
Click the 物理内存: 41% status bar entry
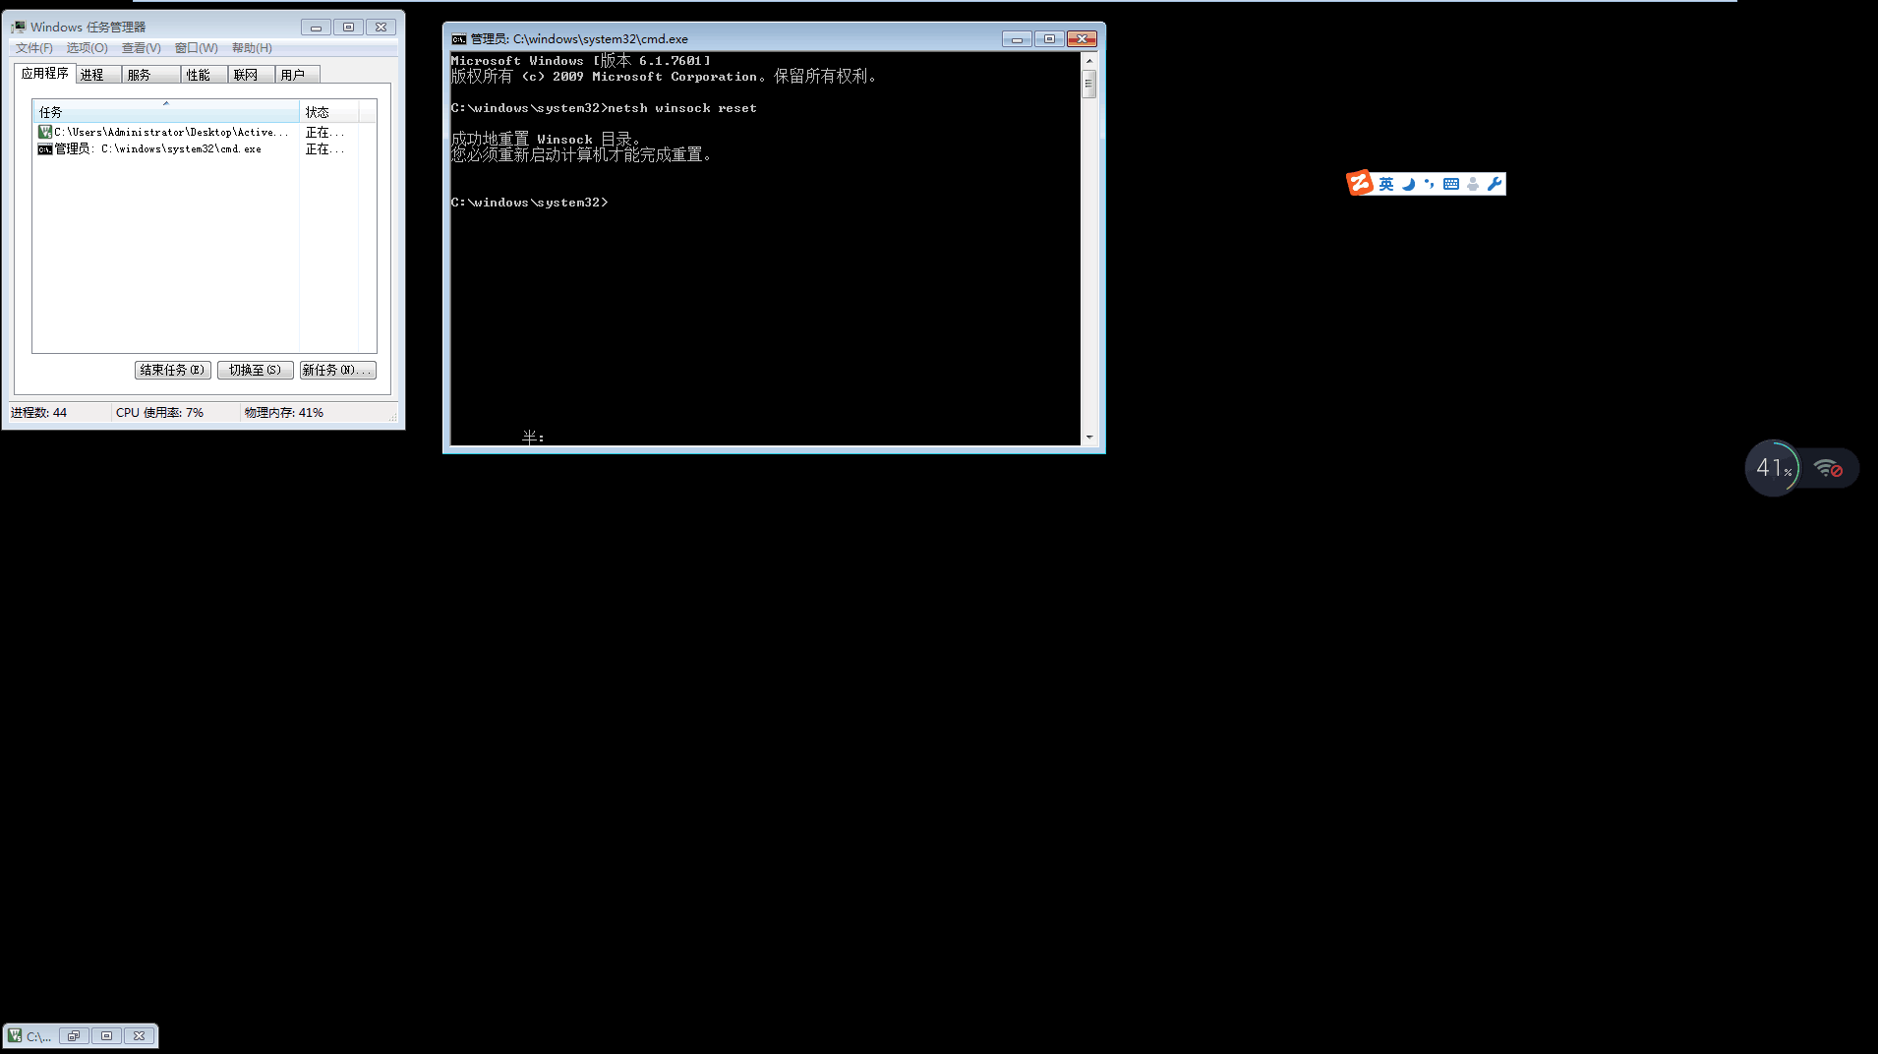(x=284, y=413)
